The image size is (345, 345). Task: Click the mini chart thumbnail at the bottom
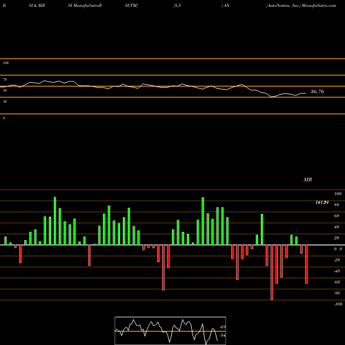170,331
